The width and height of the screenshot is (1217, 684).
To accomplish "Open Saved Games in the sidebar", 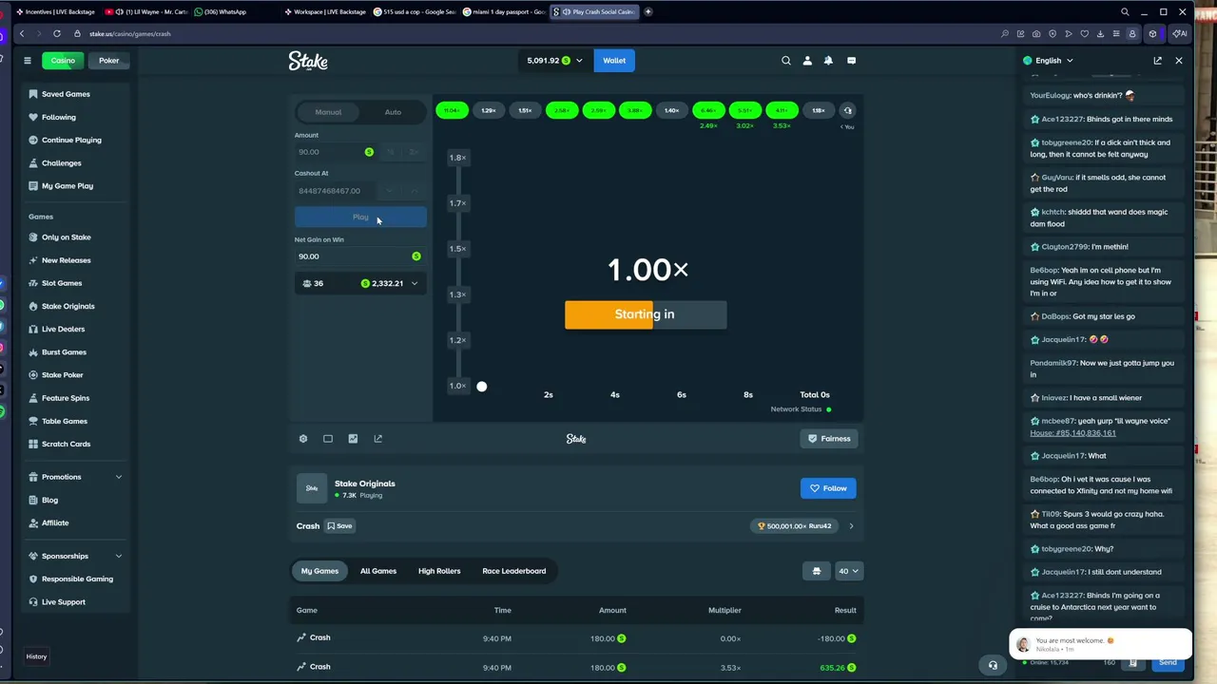I will tap(66, 94).
